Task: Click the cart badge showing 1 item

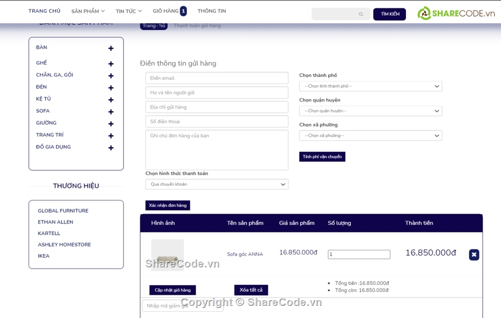Action: point(183,10)
